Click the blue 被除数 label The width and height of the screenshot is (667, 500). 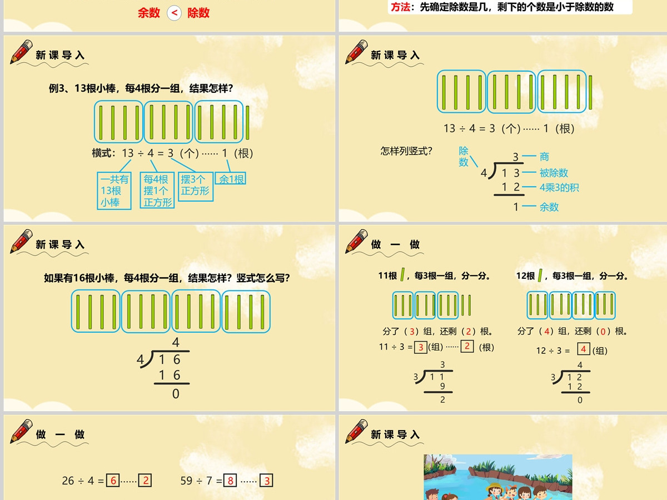554,173
